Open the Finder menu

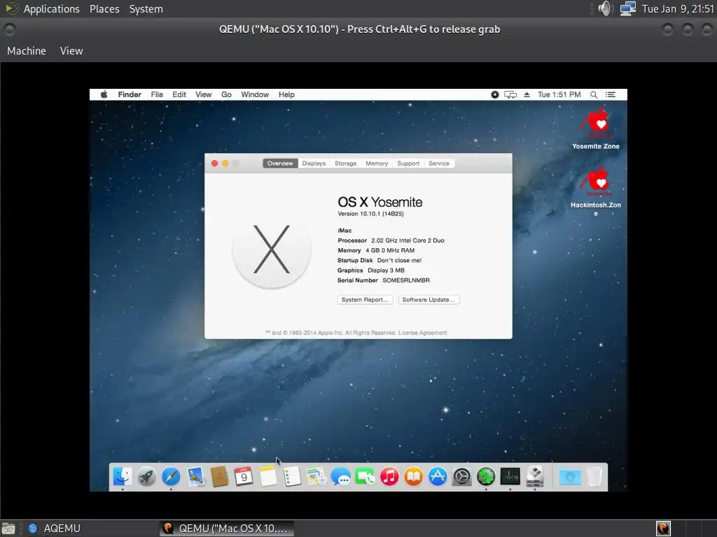130,94
